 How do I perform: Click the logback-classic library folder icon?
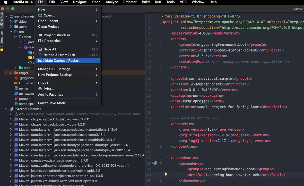tap(16, 119)
